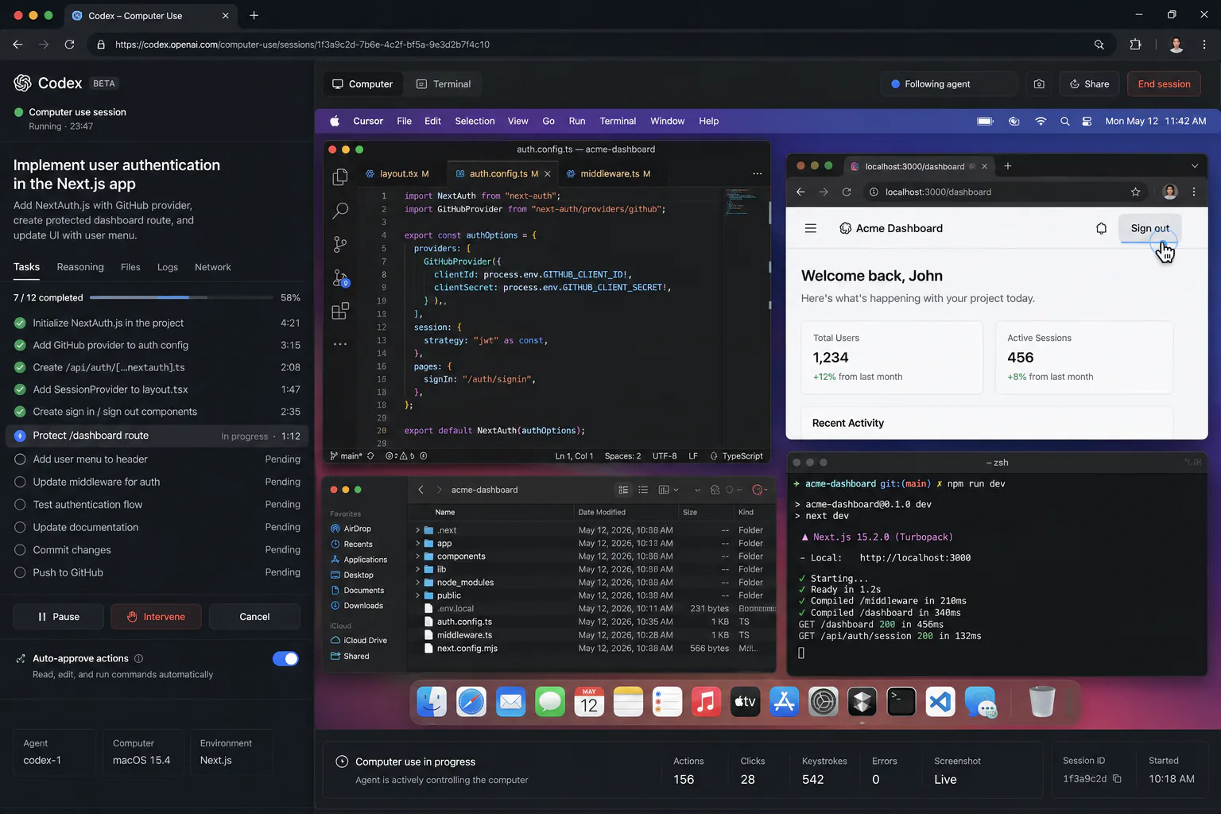Viewport: 1221px width, 814px height.
Task: Open browser extensions puzzle icon
Action: point(1135,45)
